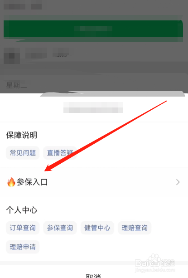Start a 理赔申请
Image resolution: width=188 pixels, height=278 pixels.
tap(23, 247)
